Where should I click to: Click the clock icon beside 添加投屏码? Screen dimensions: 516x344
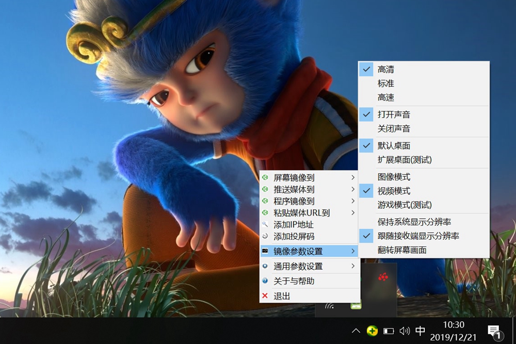click(x=265, y=236)
